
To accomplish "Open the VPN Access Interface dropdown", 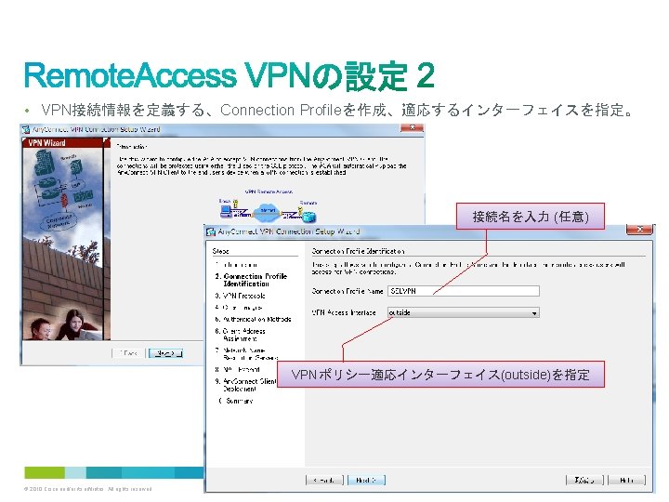I will (x=464, y=312).
